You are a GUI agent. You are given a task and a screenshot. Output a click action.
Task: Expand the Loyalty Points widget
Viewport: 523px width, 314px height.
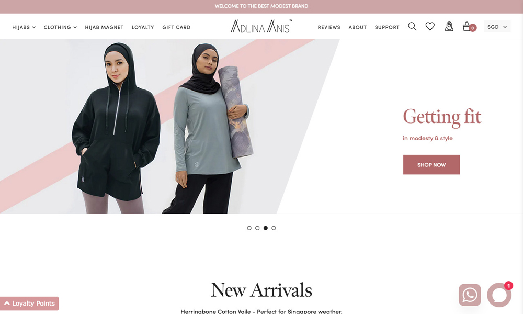[x=29, y=304]
